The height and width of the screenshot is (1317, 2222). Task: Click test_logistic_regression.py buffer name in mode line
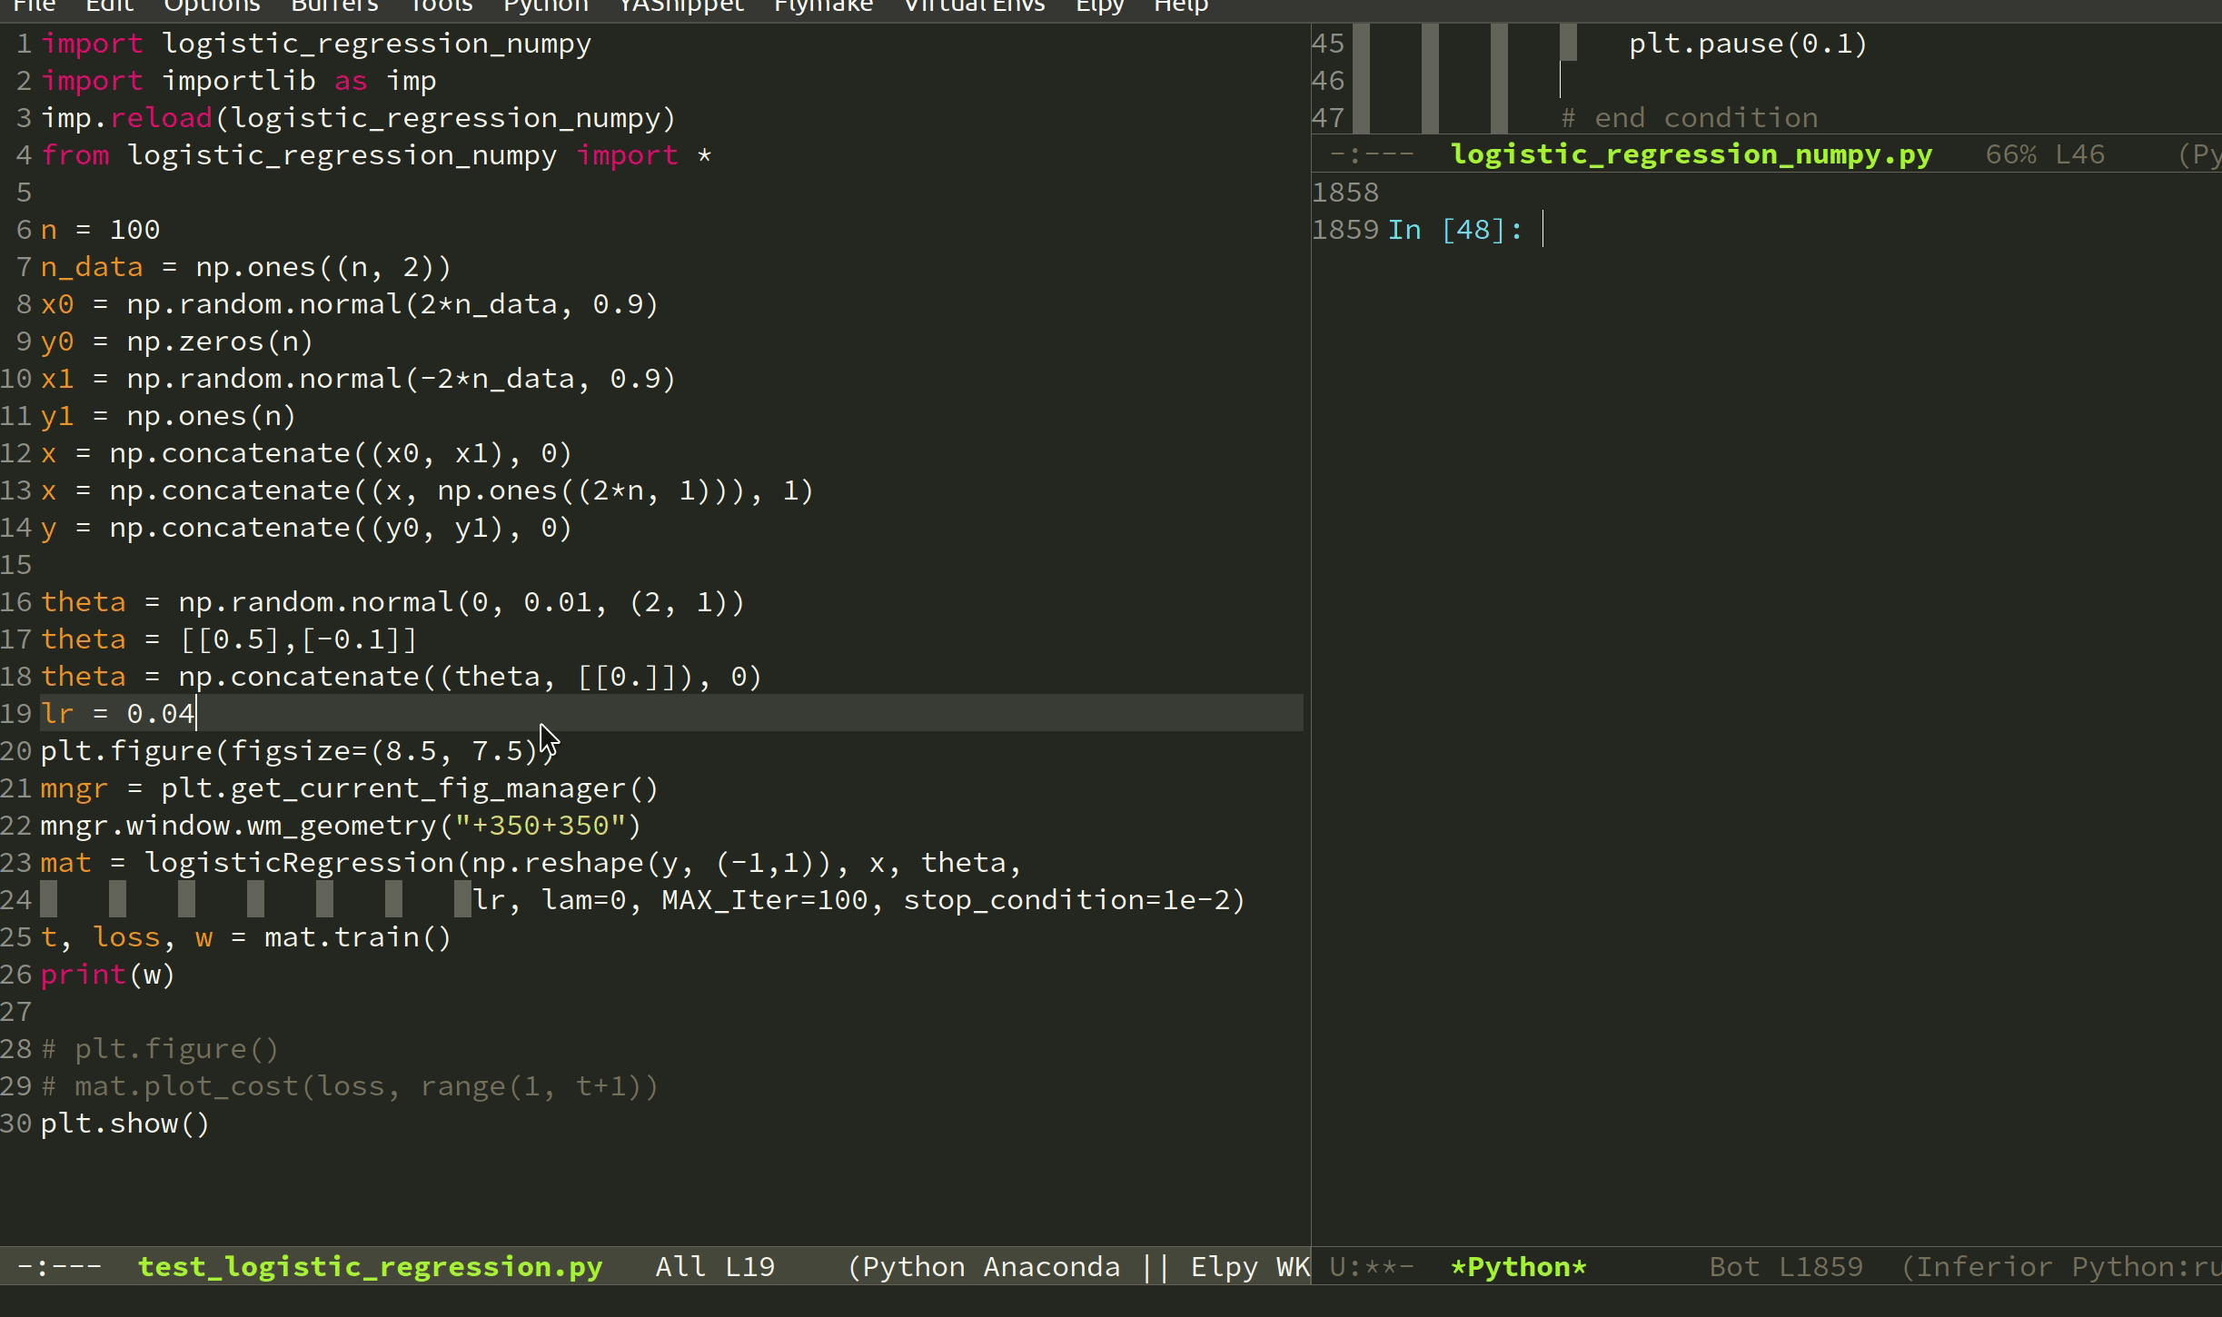[370, 1266]
